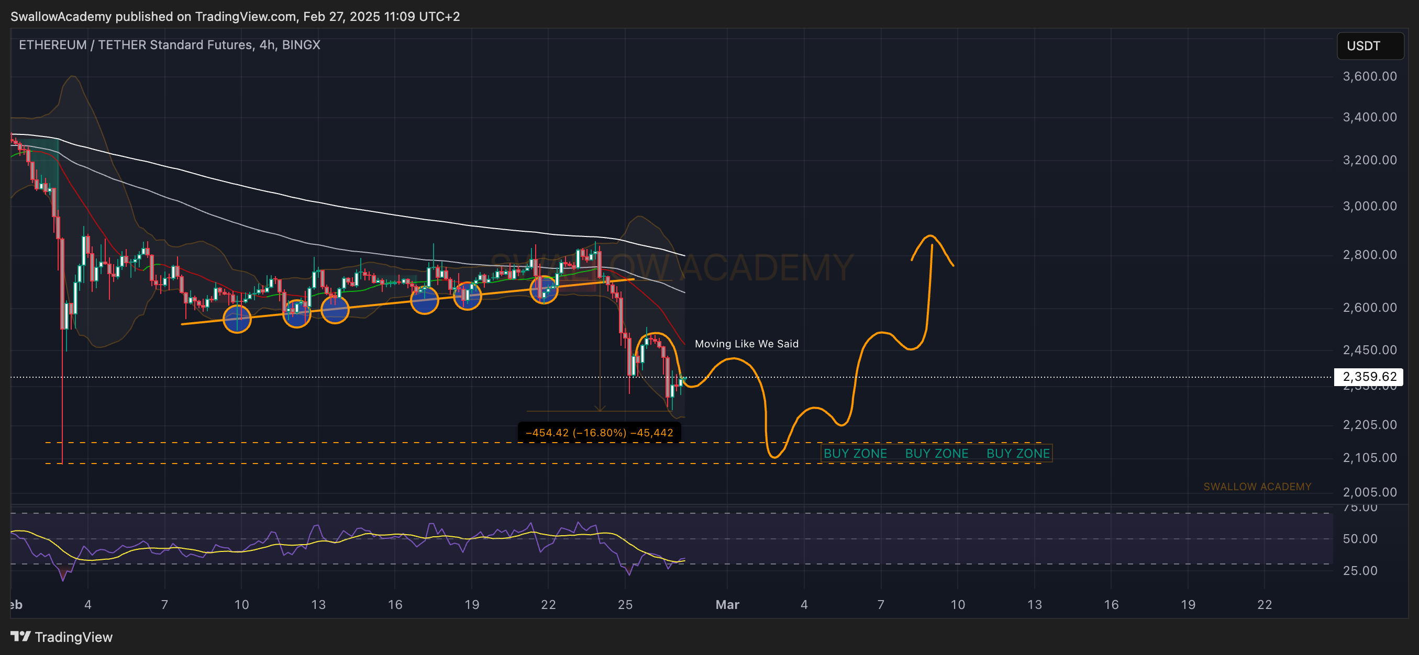Viewport: 1419px width, 655px height.
Task: Click the RSI 25.00 axis label
Action: click(x=1359, y=570)
